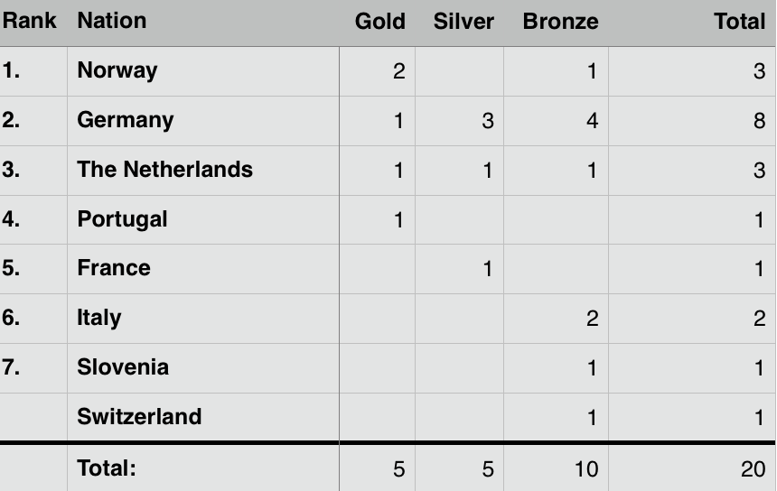The image size is (777, 491).
Task: Select the Bronze column header
Action: (556, 22)
